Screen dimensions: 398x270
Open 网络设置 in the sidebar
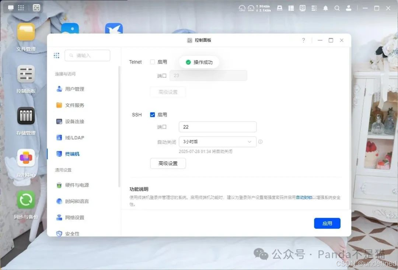point(76,217)
